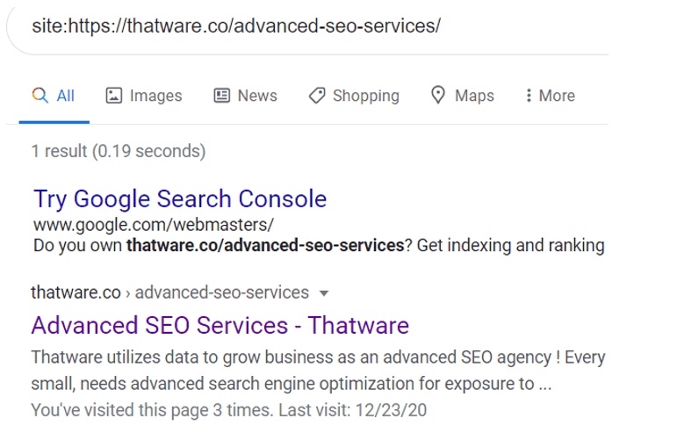Click the location pin icon beside Maps
Image resolution: width=677 pixels, height=440 pixels.
click(x=438, y=96)
